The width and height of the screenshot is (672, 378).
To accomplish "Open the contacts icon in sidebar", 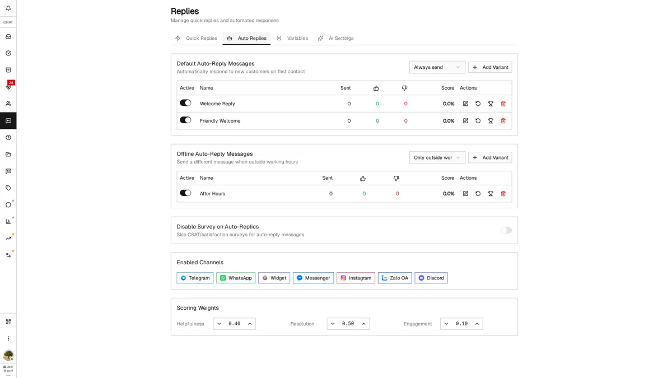I will click(8, 104).
